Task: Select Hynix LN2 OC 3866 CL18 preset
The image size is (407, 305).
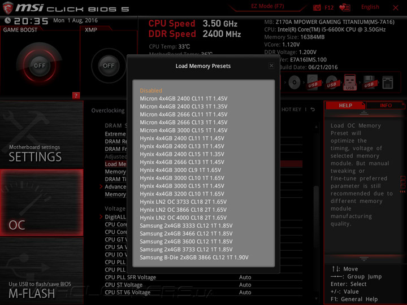Action: click(x=183, y=210)
